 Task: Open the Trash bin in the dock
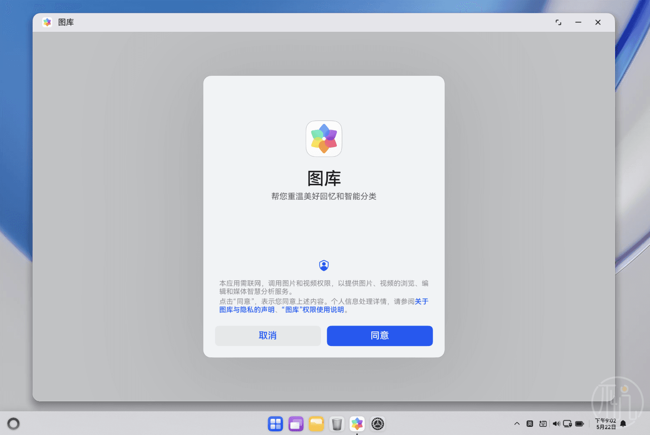click(x=337, y=424)
